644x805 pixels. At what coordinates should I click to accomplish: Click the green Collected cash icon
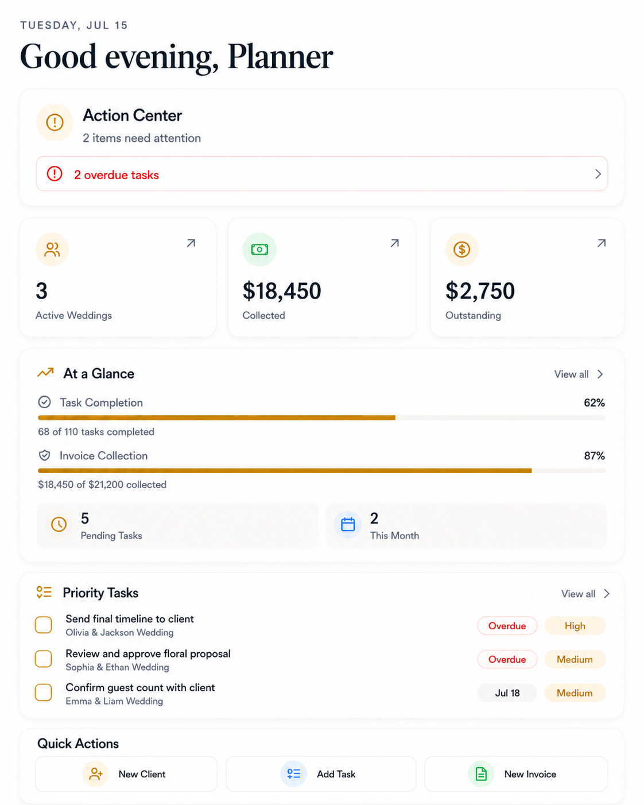pos(259,249)
